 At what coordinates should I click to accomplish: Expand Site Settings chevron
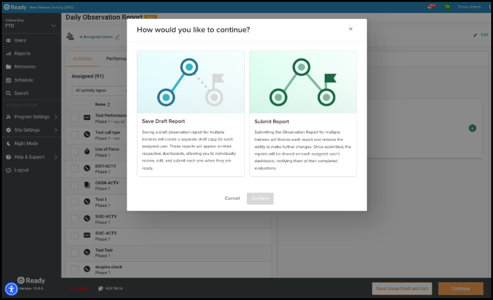(56, 130)
